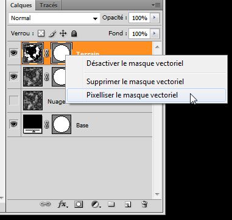
Task: Choose Pixelliser le masque vectoriel
Action: [x=146, y=95]
